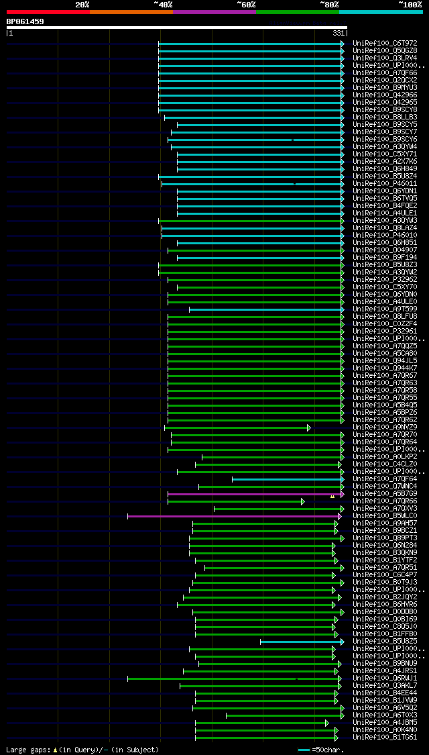The height and width of the screenshot is (755, 429).
Task: Open hit UniRef100_B9MYU3
Action: tap(385, 88)
